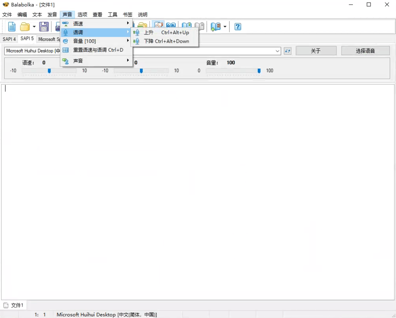Switch to the SAPI 5 tab
This screenshot has height=318, width=396.
[27, 38]
